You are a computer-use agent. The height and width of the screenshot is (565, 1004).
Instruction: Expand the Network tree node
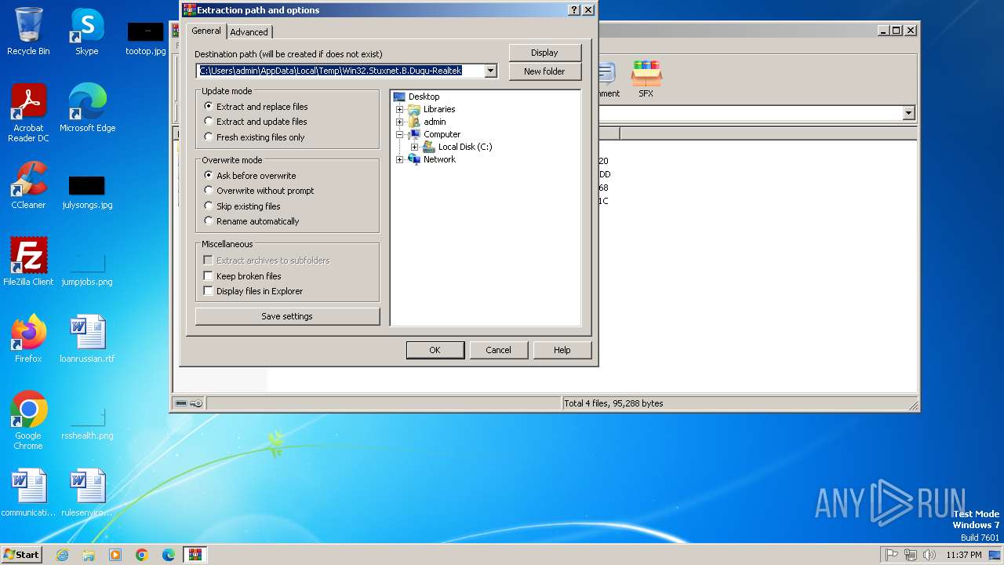coord(399,159)
